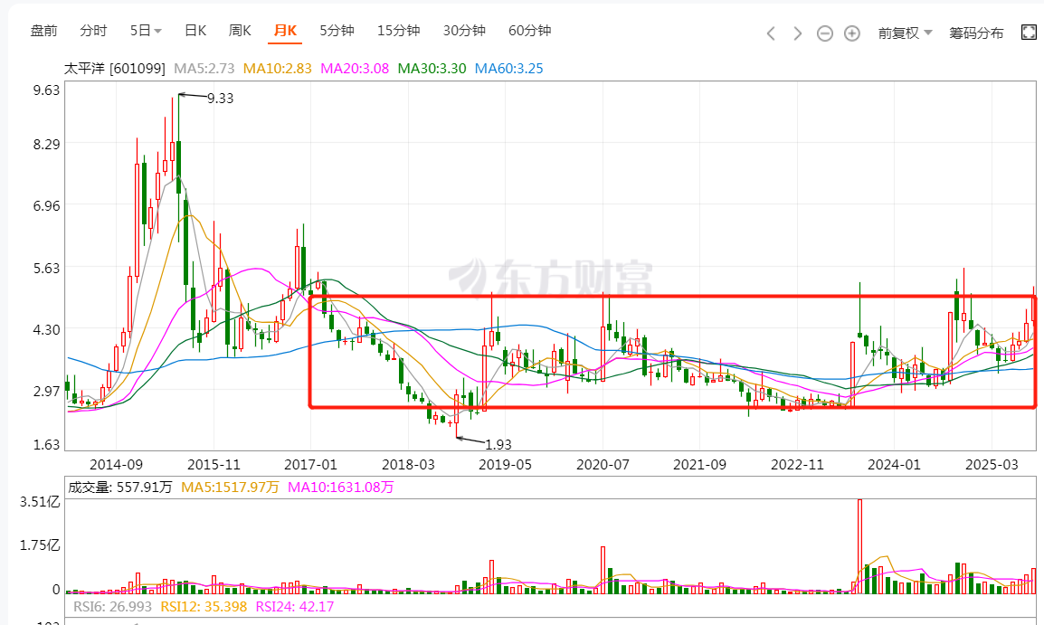
Task: Select the 月K monthly chart tab
Action: point(285,31)
